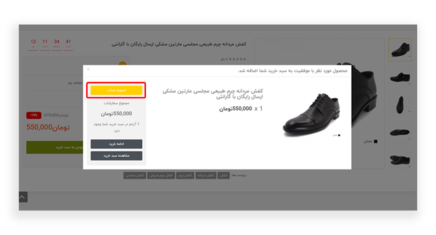436x235 pixels.
Task: Open the کفش tag
Action: [x=224, y=175]
